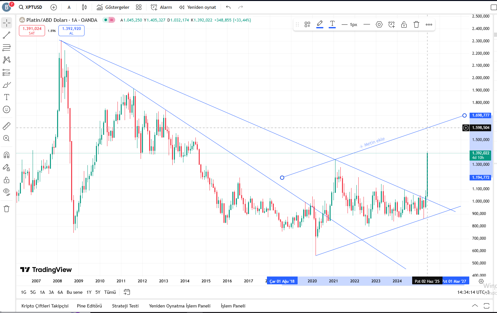This screenshot has height=313, width=497.
Task: Open the XPTUSD symbol search
Action: (x=30, y=7)
